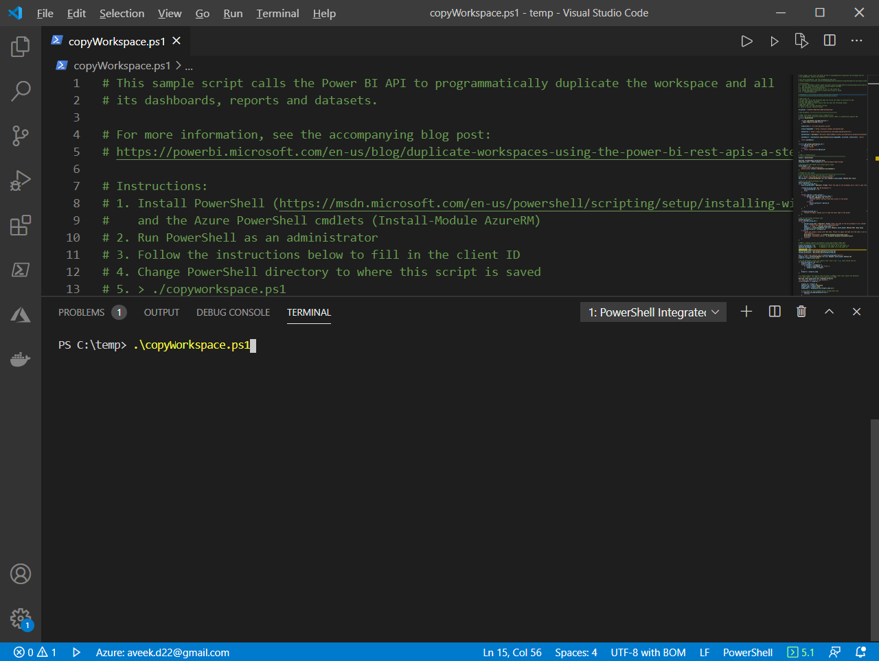Screen dimensions: 879x661
Task: Expand the breadcrumb ellipsis after copyWorkspace.ps1
Action: tap(189, 66)
